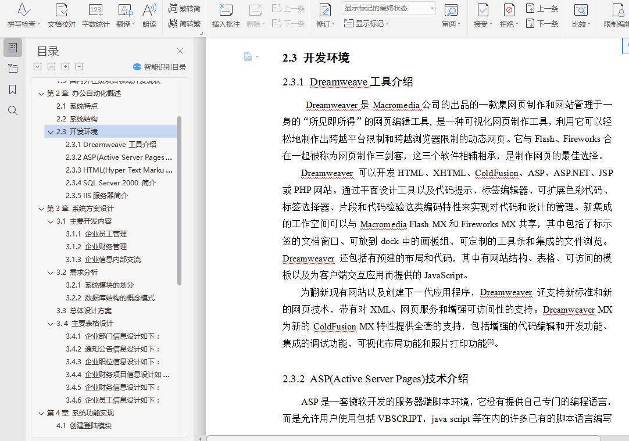
Task: Select 2.3.3 HTML(Hyper Text Marku entry
Action: (119, 170)
